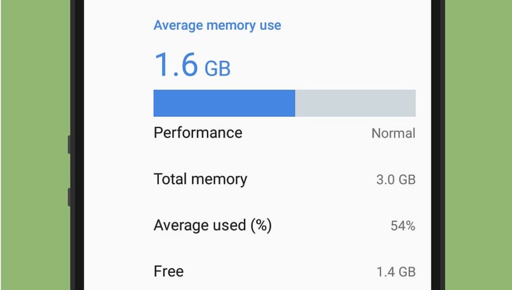This screenshot has width=512, height=290.
Task: Click the Normal performance value
Action: pyautogui.click(x=393, y=133)
